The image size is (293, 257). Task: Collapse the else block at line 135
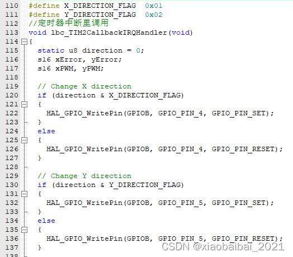point(24,230)
